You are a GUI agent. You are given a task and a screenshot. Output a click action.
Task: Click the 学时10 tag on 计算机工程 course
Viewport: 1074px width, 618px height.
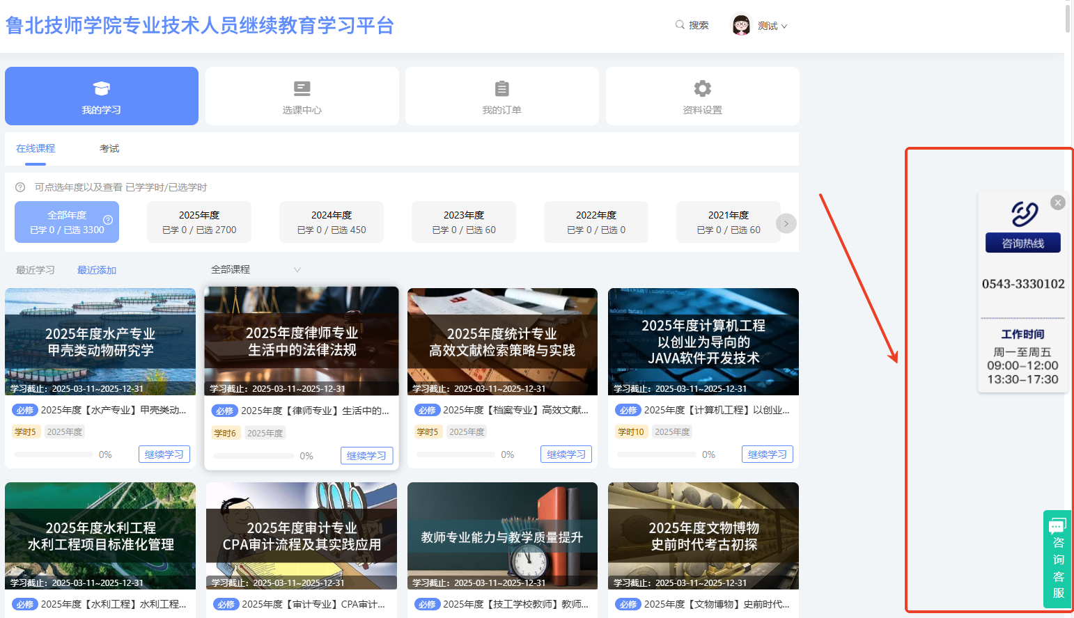pyautogui.click(x=631, y=431)
